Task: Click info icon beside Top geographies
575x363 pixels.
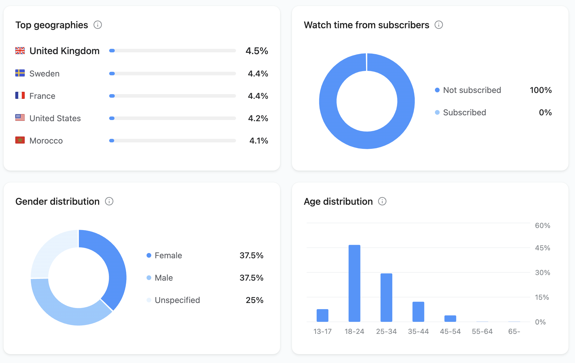Action: click(x=98, y=25)
